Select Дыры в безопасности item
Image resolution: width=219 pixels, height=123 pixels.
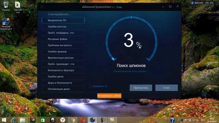tap(63, 83)
